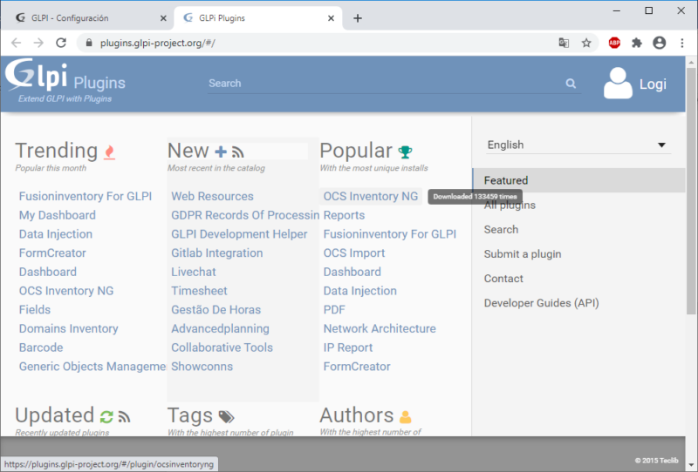
Task: Open the New plugins RSS feed icon
Action: click(237, 152)
